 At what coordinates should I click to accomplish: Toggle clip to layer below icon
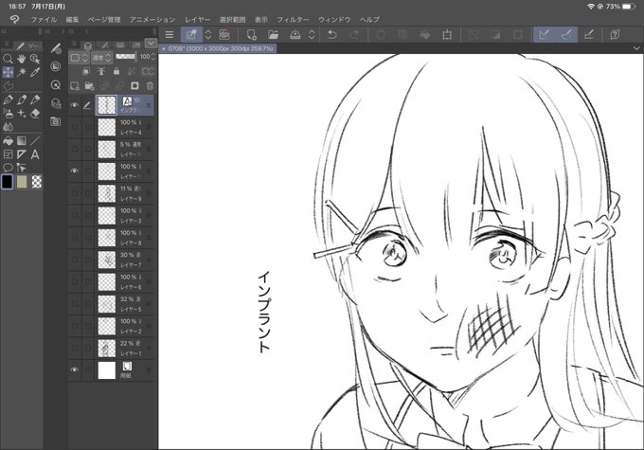tap(86, 71)
